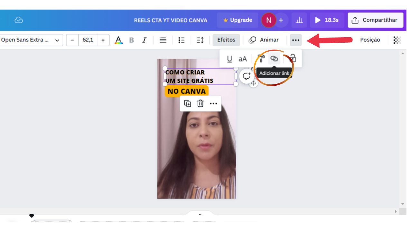Select the copy style paint roller
Image resolution: width=412 pixels, height=231 pixels.
point(261,59)
